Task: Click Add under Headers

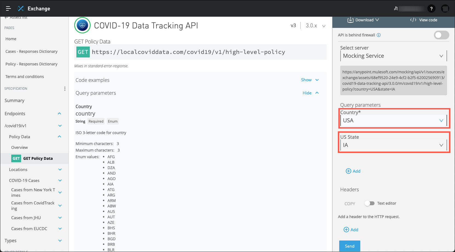Action: (351, 230)
